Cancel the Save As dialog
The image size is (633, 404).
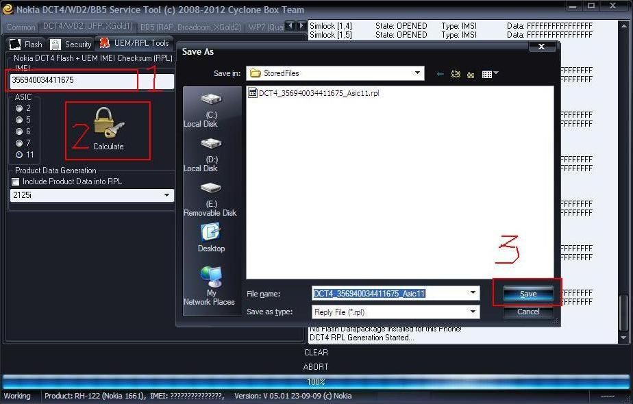(x=528, y=312)
